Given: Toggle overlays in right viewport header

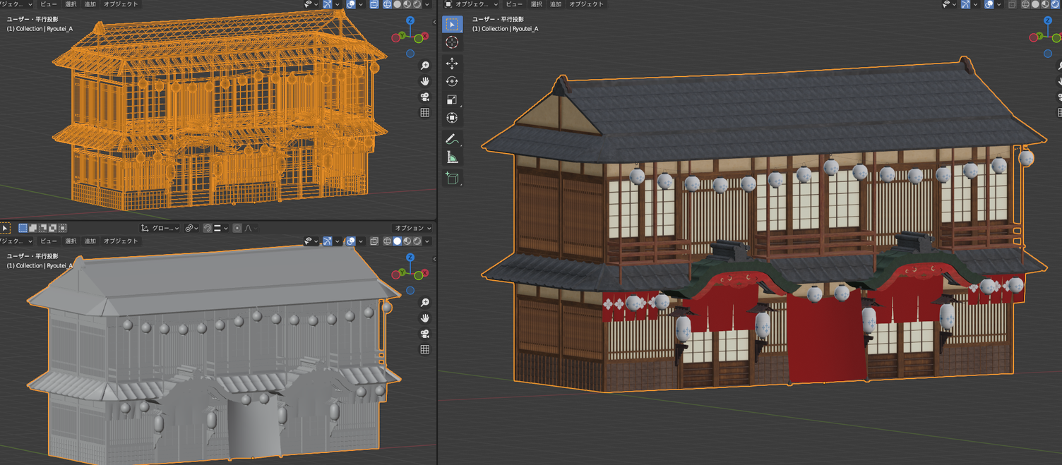Looking at the screenshot, I should click(x=989, y=4).
